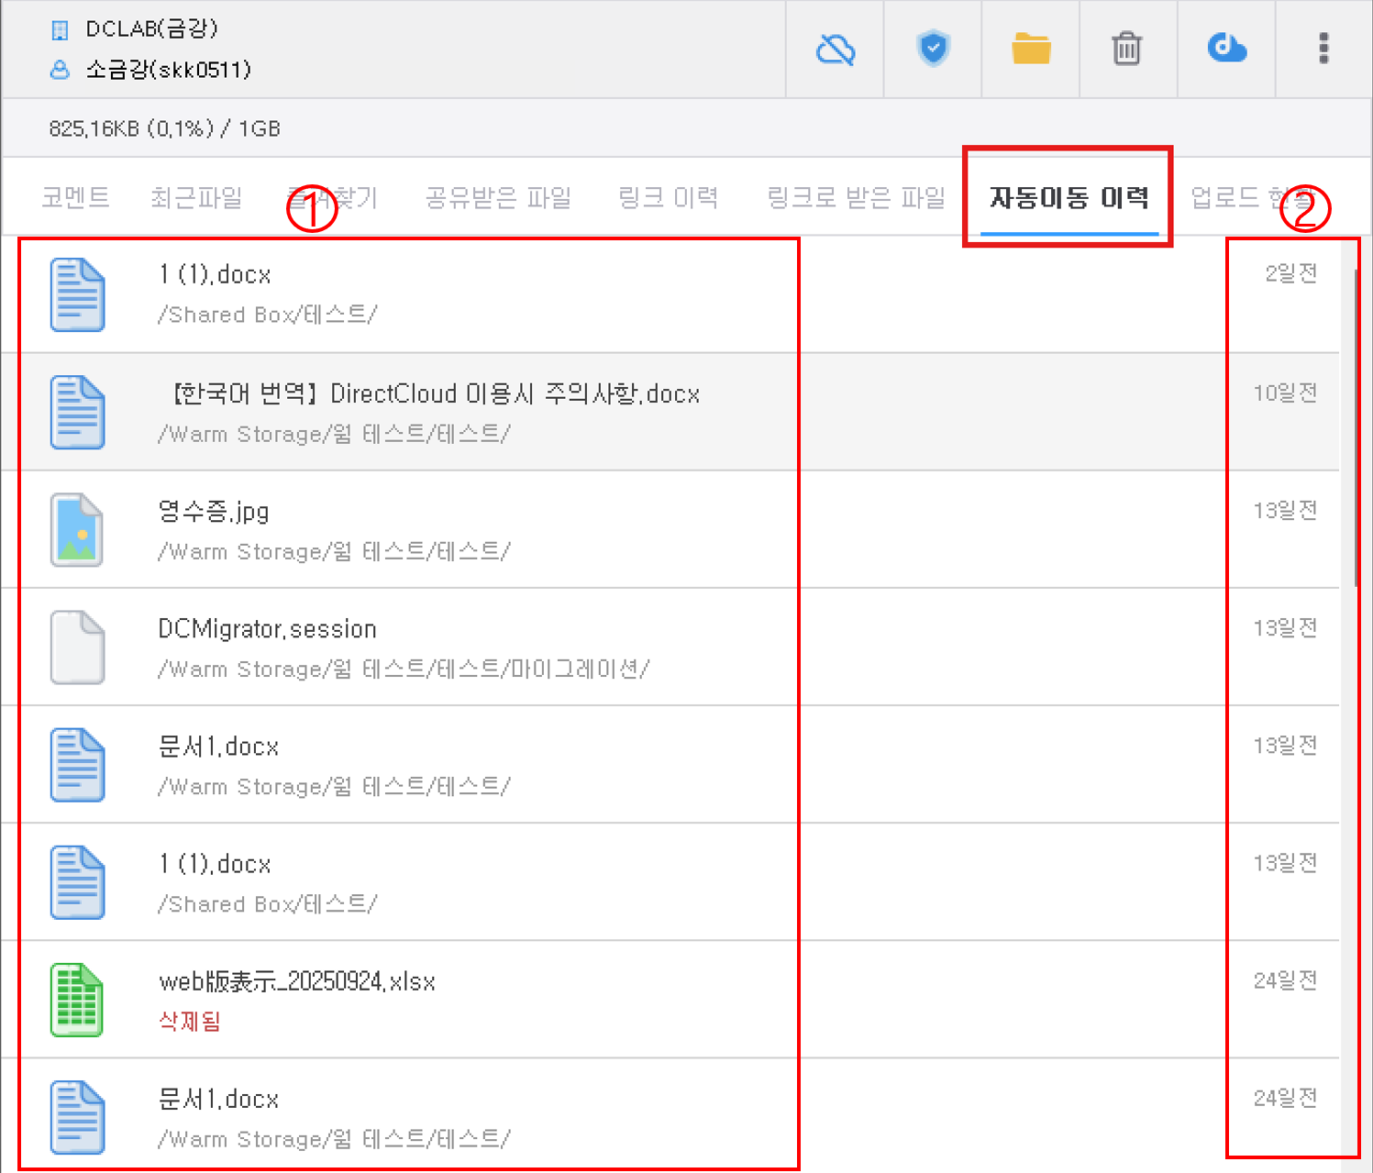
Task: Click the user name 소금강(skk0511)
Action: [x=168, y=70]
